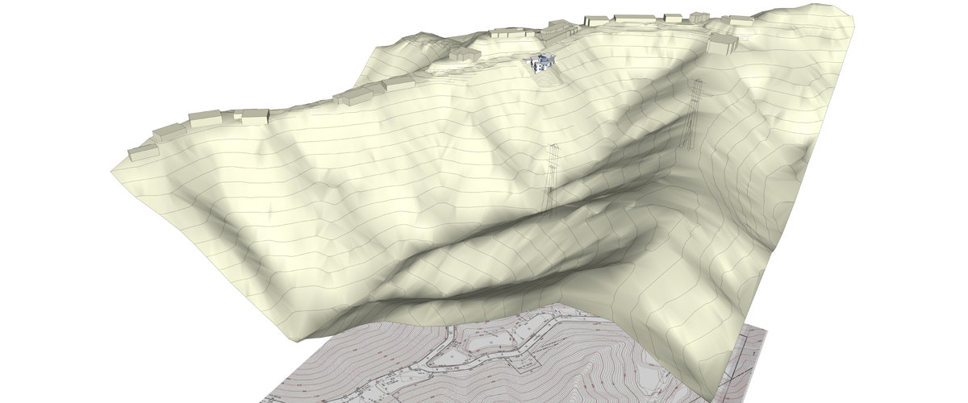Viewport: 968px width, 403px height.
Task: Click the terrain's far-left corner tip
Action: point(113,171)
